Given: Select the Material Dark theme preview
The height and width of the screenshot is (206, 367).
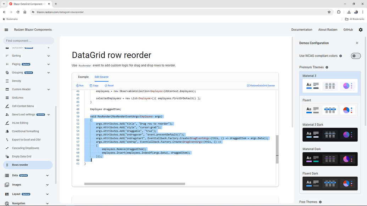Looking at the screenshot, I should (330, 159).
